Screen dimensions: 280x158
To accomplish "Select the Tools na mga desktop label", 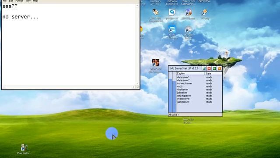I will coord(188,2).
